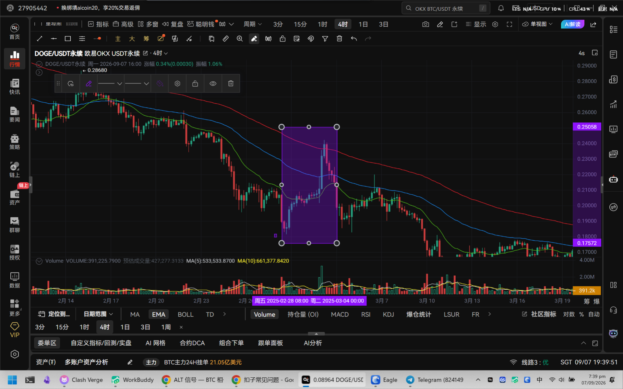Select the rectangle drawing tool
This screenshot has height=389, width=623.
[68, 39]
